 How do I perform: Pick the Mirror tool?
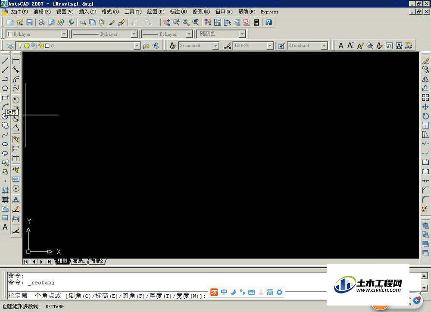425,79
